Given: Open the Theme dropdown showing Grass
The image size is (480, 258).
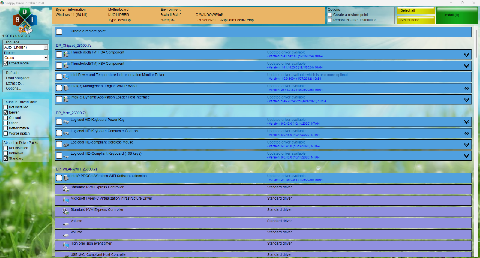Looking at the screenshot, I should [26, 58].
